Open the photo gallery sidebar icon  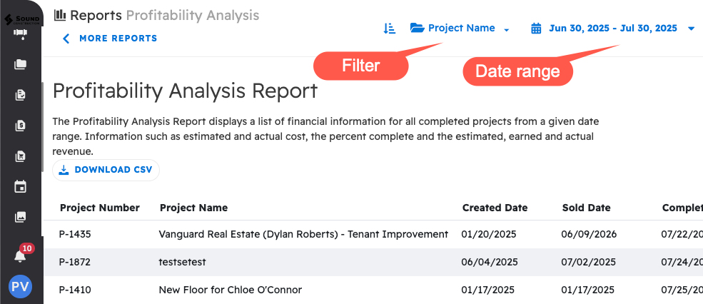click(21, 217)
